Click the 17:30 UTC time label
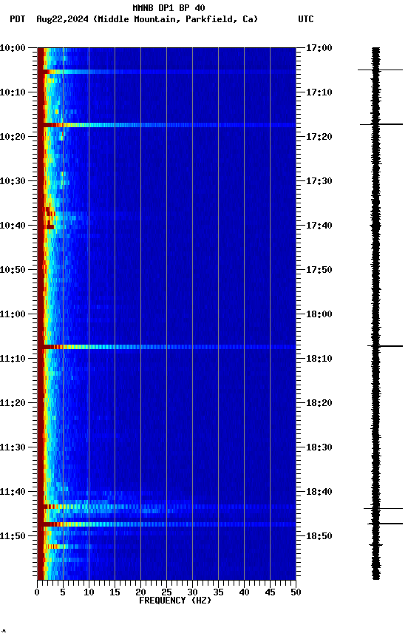 pyautogui.click(x=319, y=181)
